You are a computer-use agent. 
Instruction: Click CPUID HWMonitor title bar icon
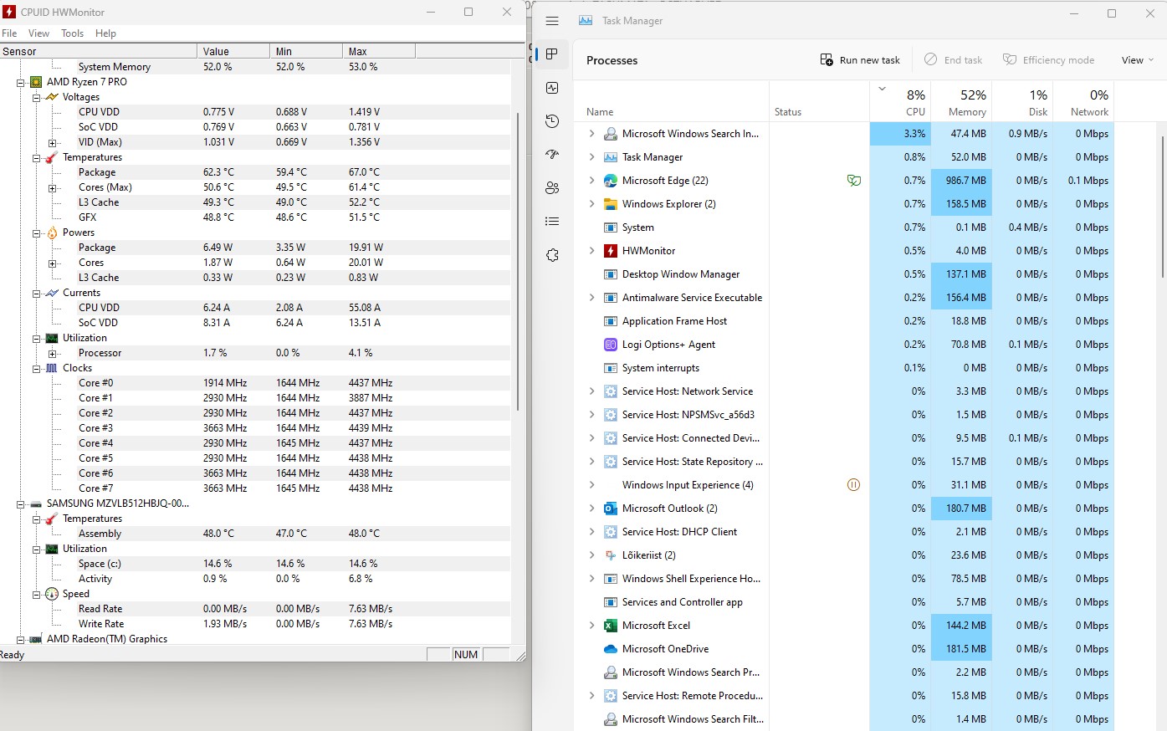tap(9, 12)
